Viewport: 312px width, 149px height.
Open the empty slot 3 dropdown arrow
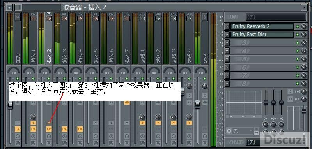pos(227,43)
